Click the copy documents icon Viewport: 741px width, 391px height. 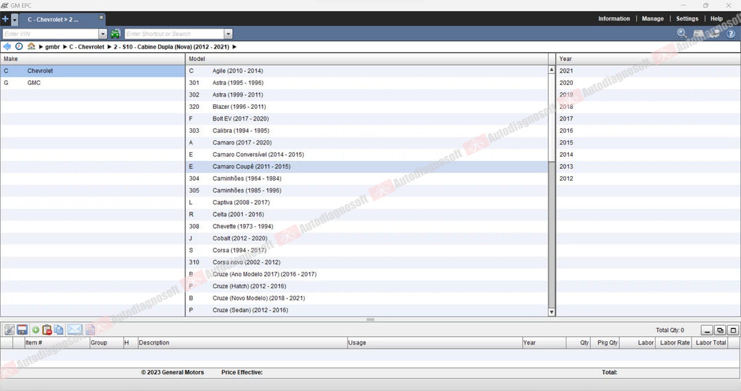(58, 329)
